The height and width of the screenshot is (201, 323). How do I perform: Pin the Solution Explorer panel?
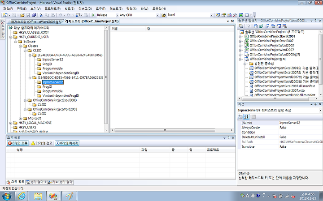315,21
